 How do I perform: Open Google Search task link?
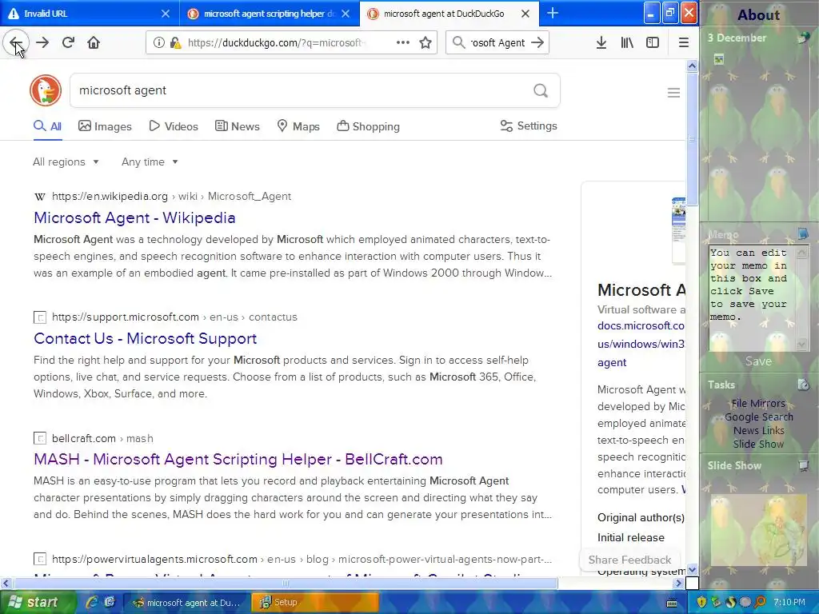pos(758,417)
